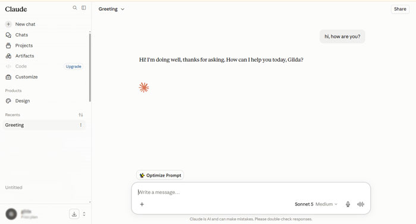
Task: Click the sidebar vertical scrollbar
Action: click(90, 68)
